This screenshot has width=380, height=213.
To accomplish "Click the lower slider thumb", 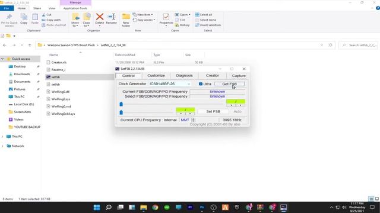I will 121,112.
